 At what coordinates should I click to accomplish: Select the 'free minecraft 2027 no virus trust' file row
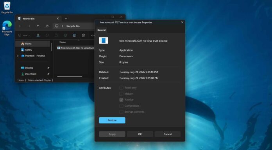pos(76,48)
